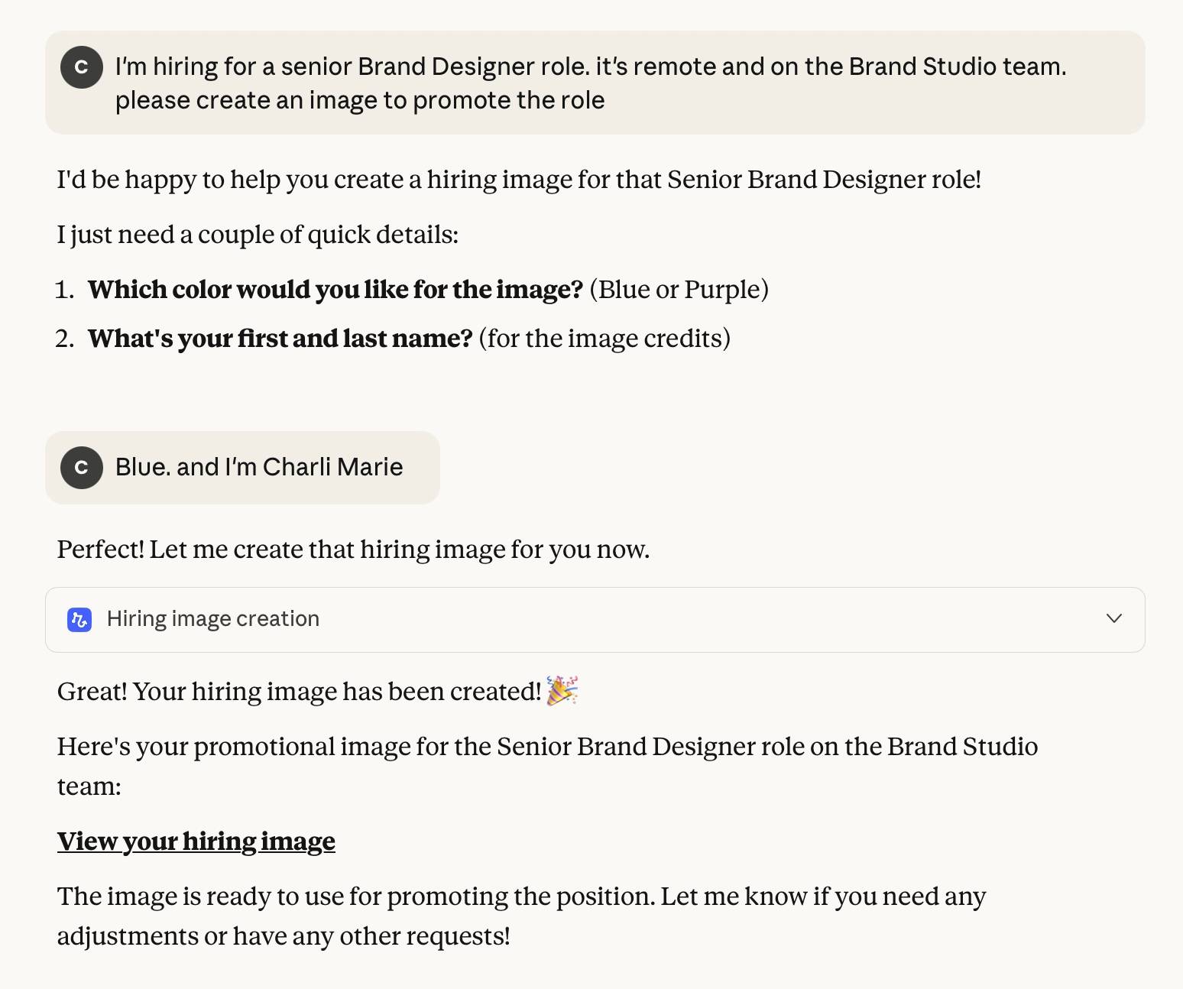Click the party popper emoji
The image size is (1183, 989).
coord(562,690)
